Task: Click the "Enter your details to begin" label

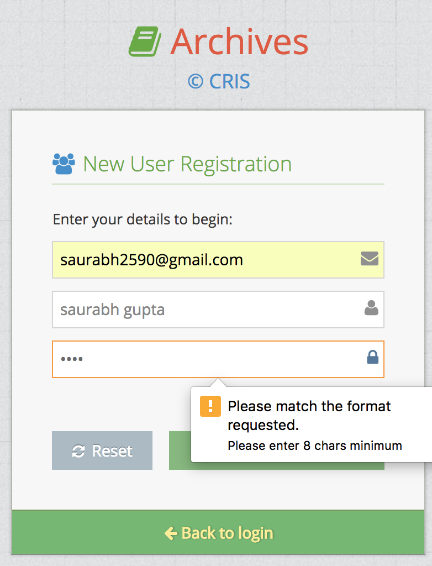Action: coord(143,219)
